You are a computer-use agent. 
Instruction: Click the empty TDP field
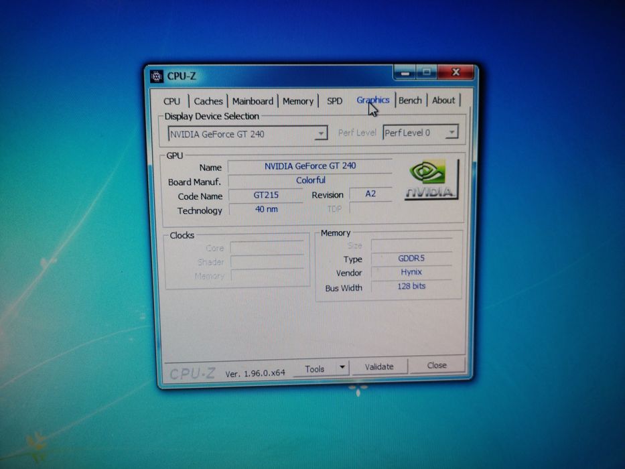pyautogui.click(x=370, y=208)
